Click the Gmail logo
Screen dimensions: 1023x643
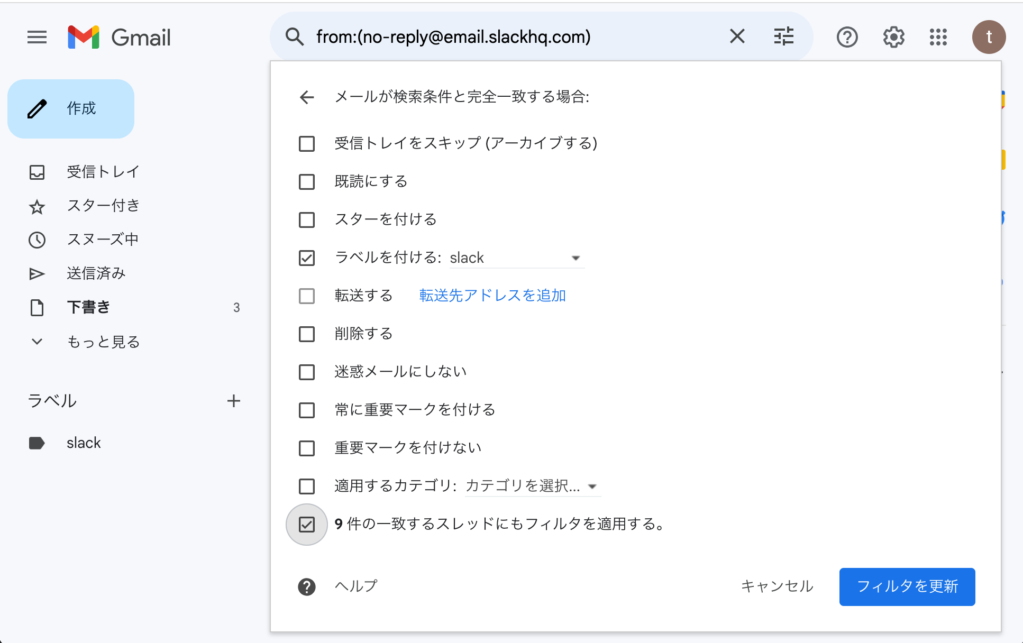pyautogui.click(x=120, y=37)
